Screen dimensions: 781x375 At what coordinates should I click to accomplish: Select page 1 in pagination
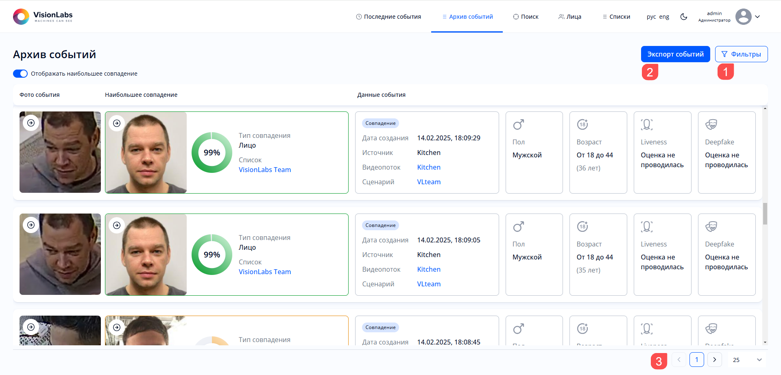point(697,360)
